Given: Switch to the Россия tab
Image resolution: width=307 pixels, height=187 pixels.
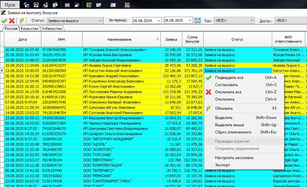Looking at the screenshot, I should [11, 28].
